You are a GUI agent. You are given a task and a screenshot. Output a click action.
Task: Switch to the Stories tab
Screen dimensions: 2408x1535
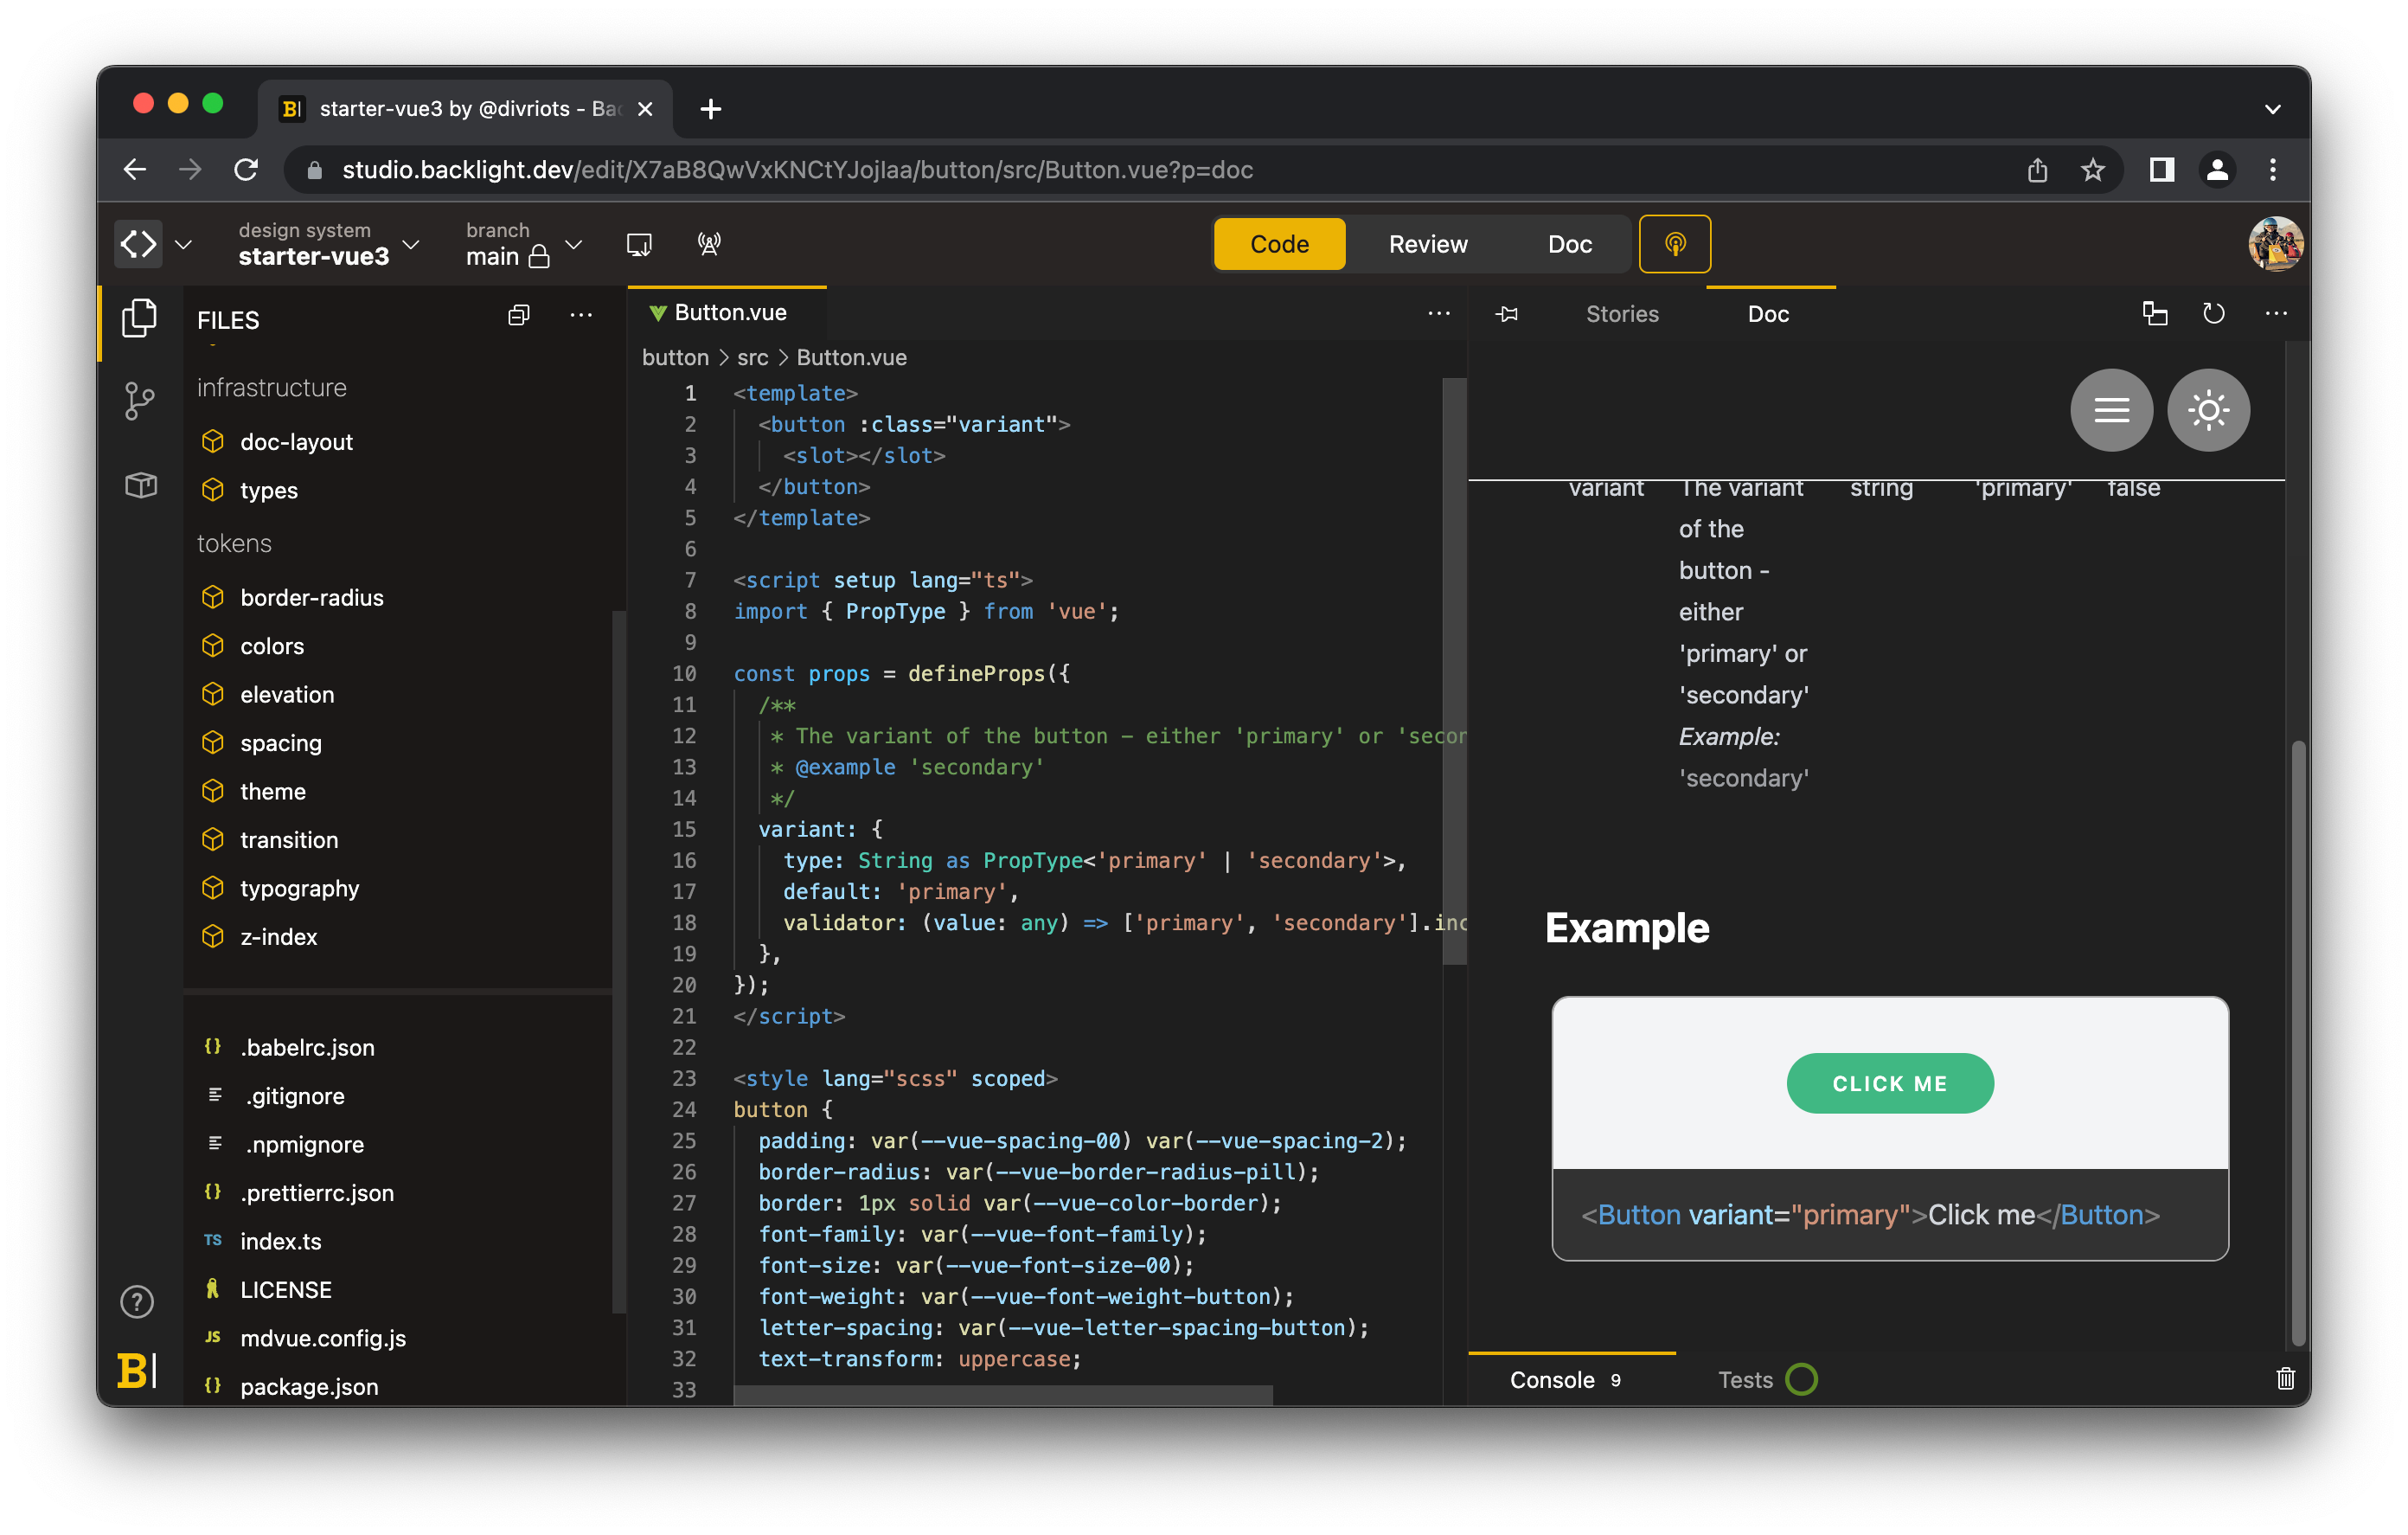[x=1621, y=314]
